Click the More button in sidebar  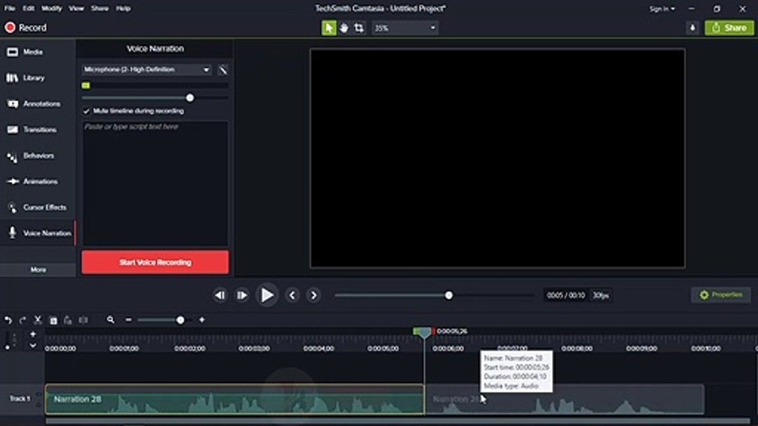click(x=38, y=269)
